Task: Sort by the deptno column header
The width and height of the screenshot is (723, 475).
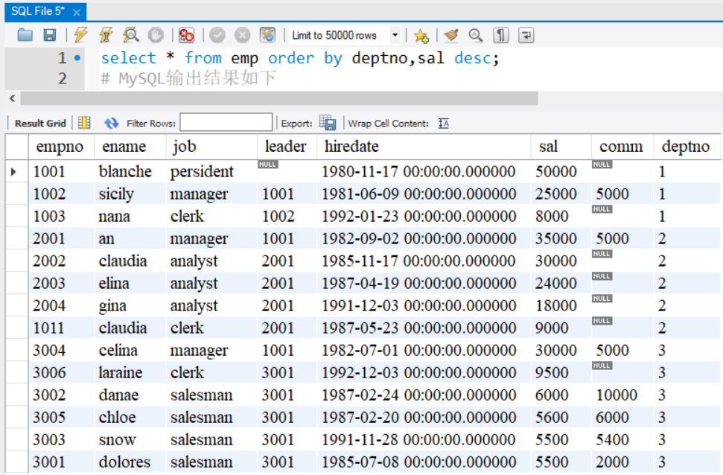Action: tap(686, 147)
